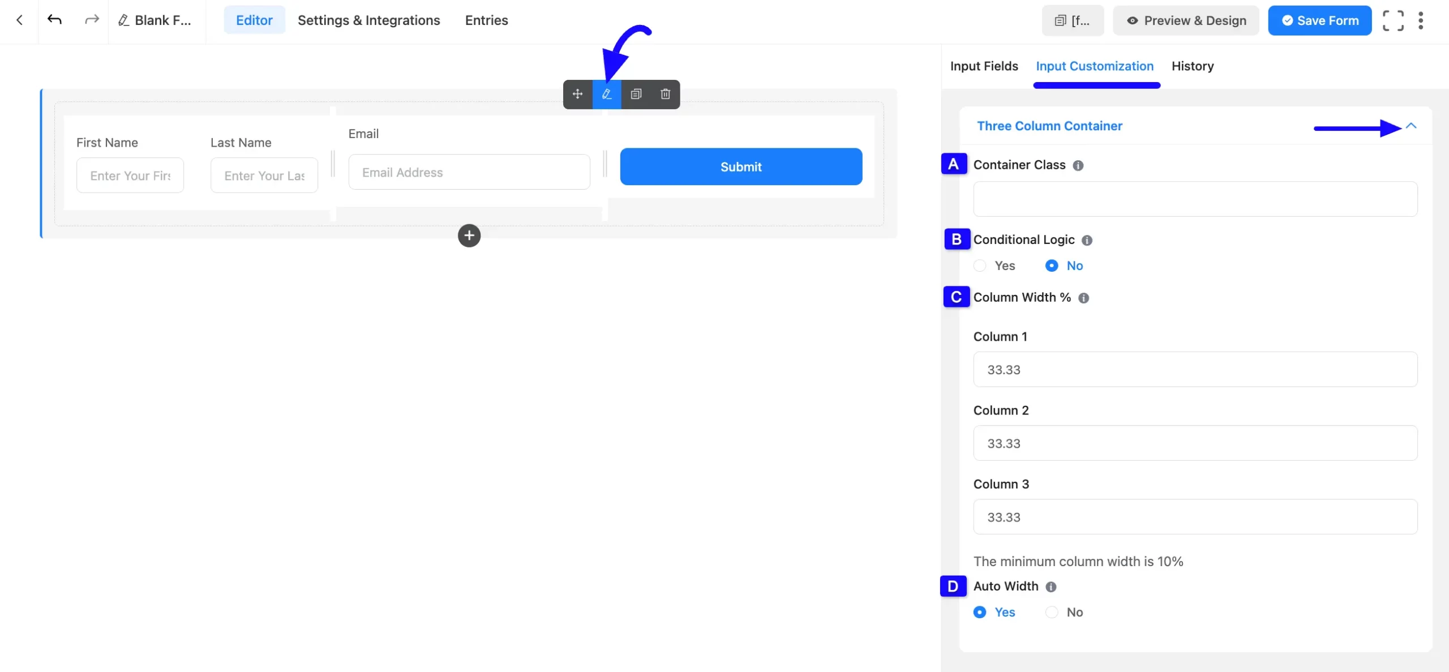The height and width of the screenshot is (672, 1449).
Task: Click the First Name input field
Action: coord(130,176)
